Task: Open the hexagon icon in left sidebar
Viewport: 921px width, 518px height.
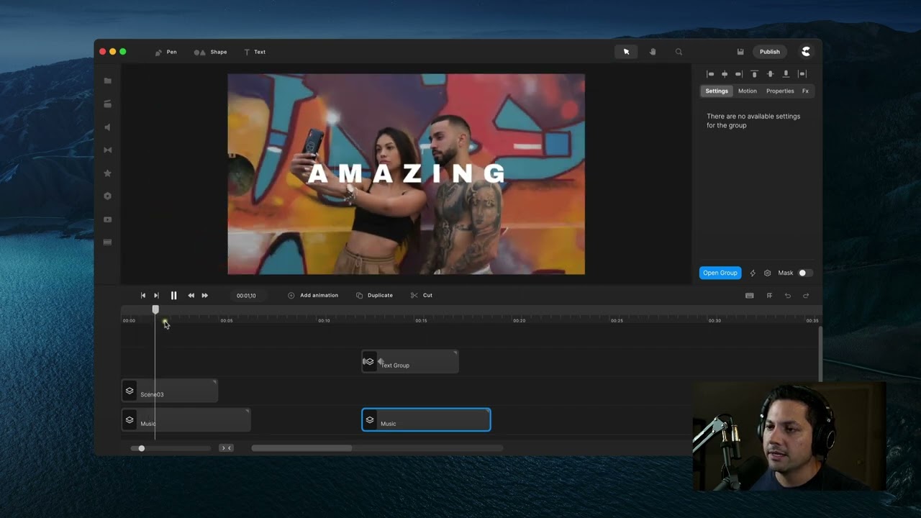Action: click(108, 196)
